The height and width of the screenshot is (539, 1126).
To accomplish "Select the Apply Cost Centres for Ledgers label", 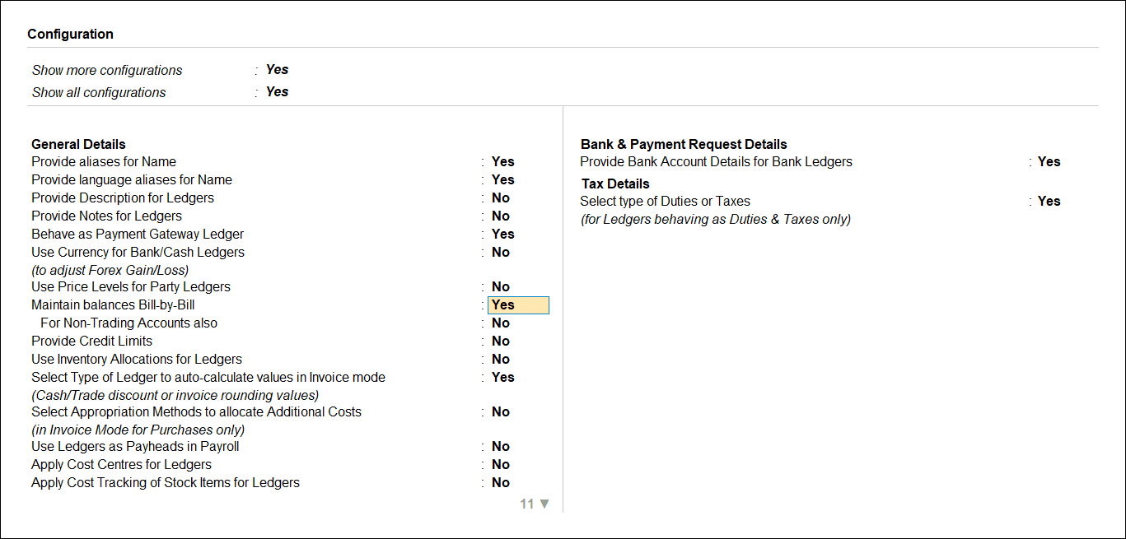I will pyautogui.click(x=121, y=465).
